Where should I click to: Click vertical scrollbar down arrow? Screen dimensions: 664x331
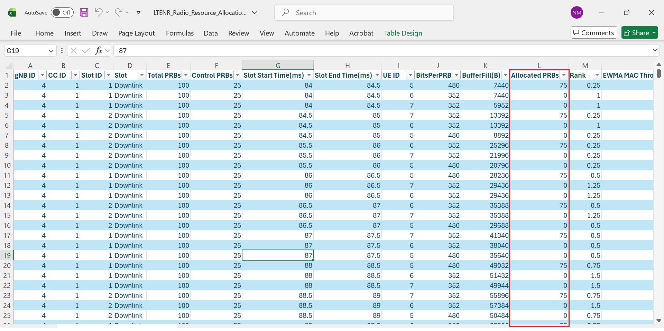pos(658,321)
